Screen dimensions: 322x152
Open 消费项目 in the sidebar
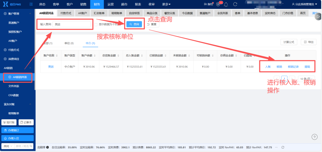click(14, 59)
